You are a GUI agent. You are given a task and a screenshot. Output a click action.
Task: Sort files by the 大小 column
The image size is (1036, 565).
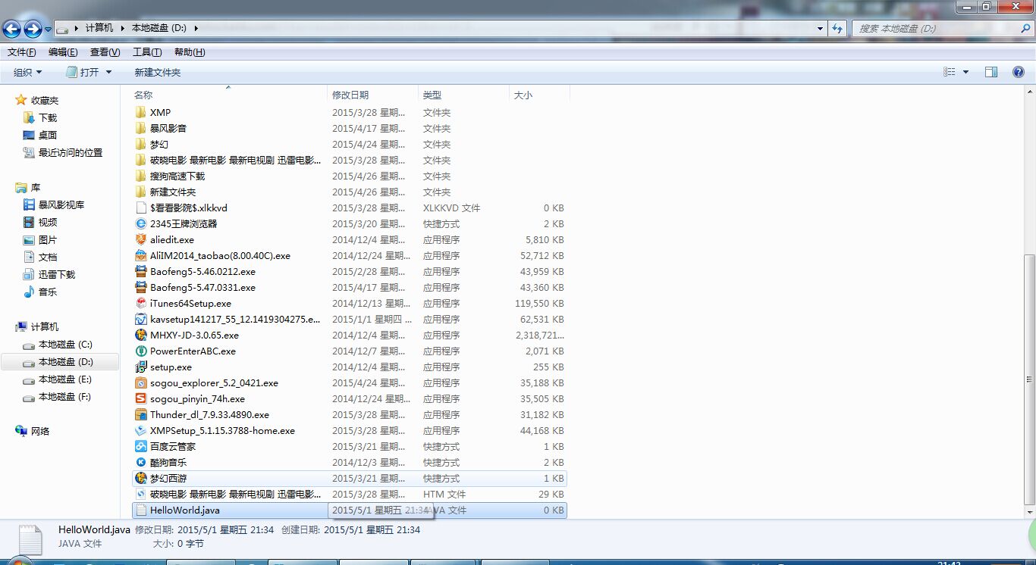(x=539, y=95)
